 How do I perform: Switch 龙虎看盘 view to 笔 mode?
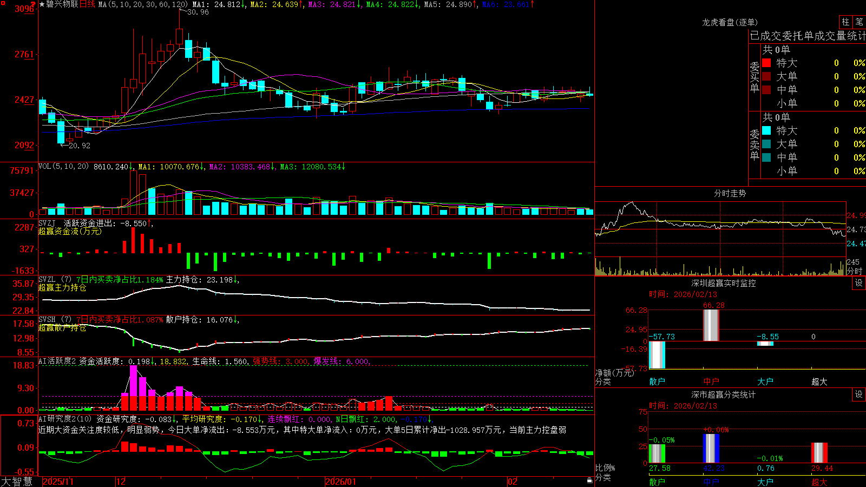[x=859, y=22]
